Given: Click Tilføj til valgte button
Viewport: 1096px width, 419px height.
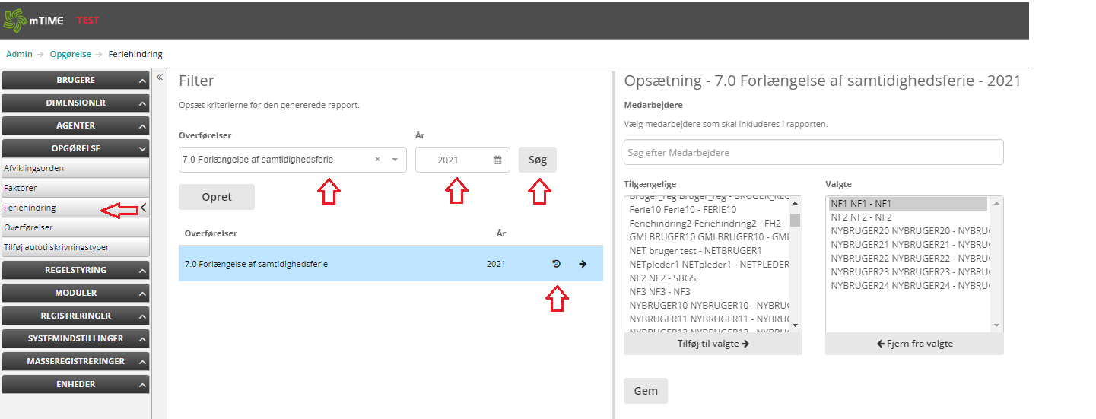Looking at the screenshot, I should pos(713,344).
